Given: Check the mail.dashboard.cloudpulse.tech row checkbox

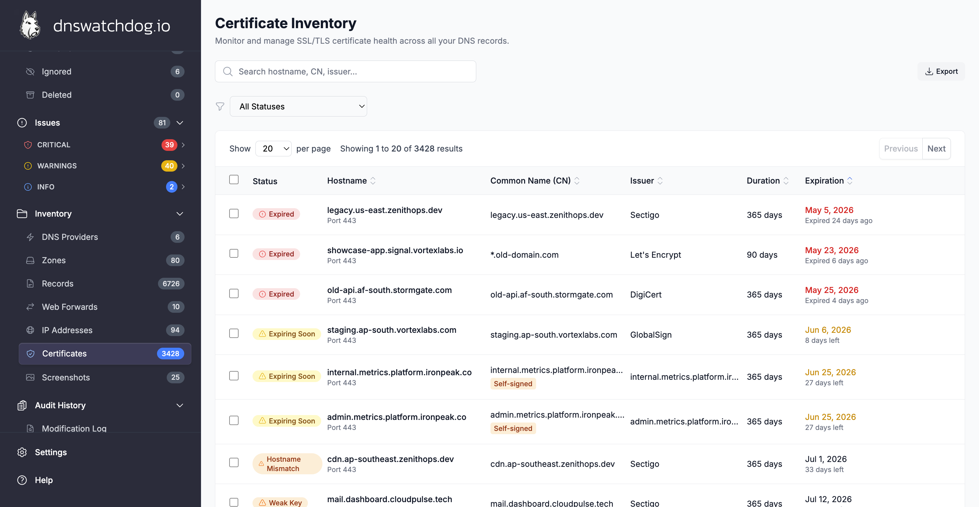Looking at the screenshot, I should point(234,502).
